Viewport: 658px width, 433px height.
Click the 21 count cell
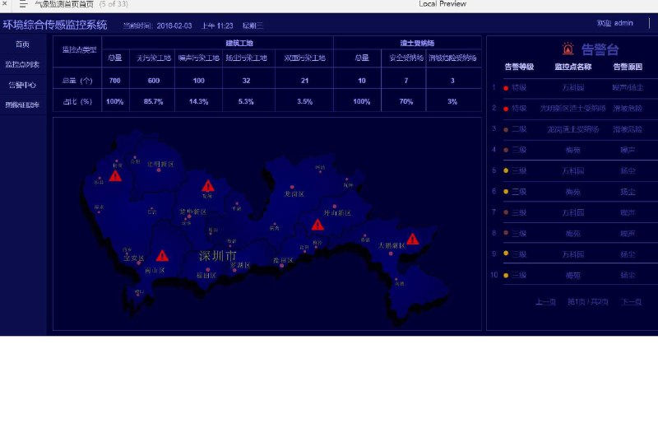(304, 81)
